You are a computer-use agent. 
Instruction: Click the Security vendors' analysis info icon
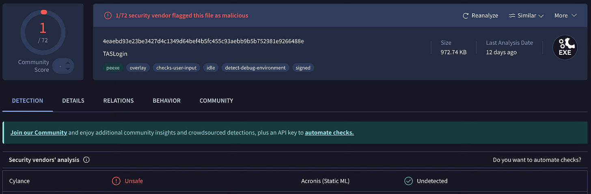point(86,160)
